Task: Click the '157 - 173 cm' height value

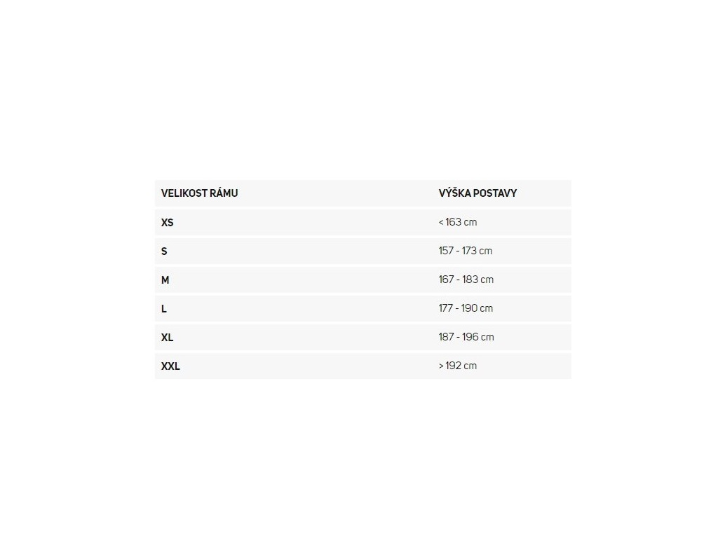Action: [466, 251]
